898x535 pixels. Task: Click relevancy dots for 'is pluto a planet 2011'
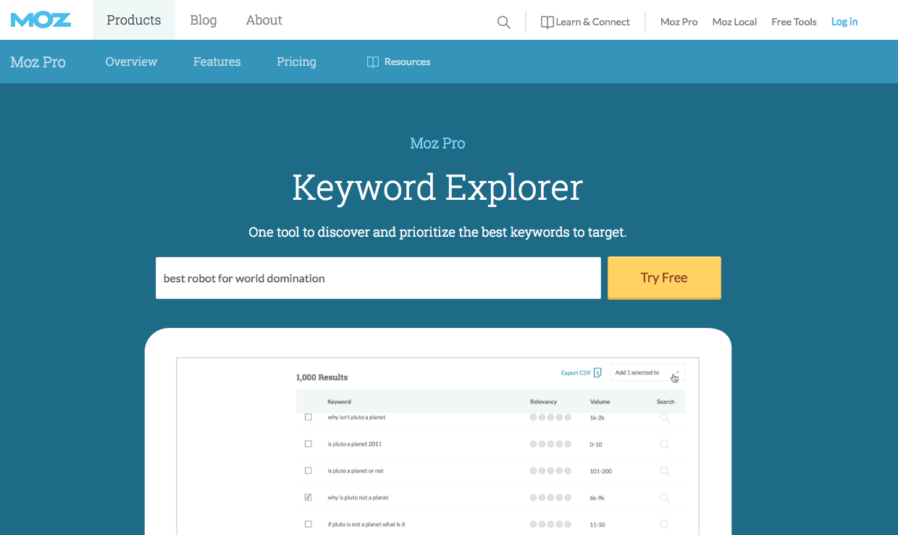[550, 445]
